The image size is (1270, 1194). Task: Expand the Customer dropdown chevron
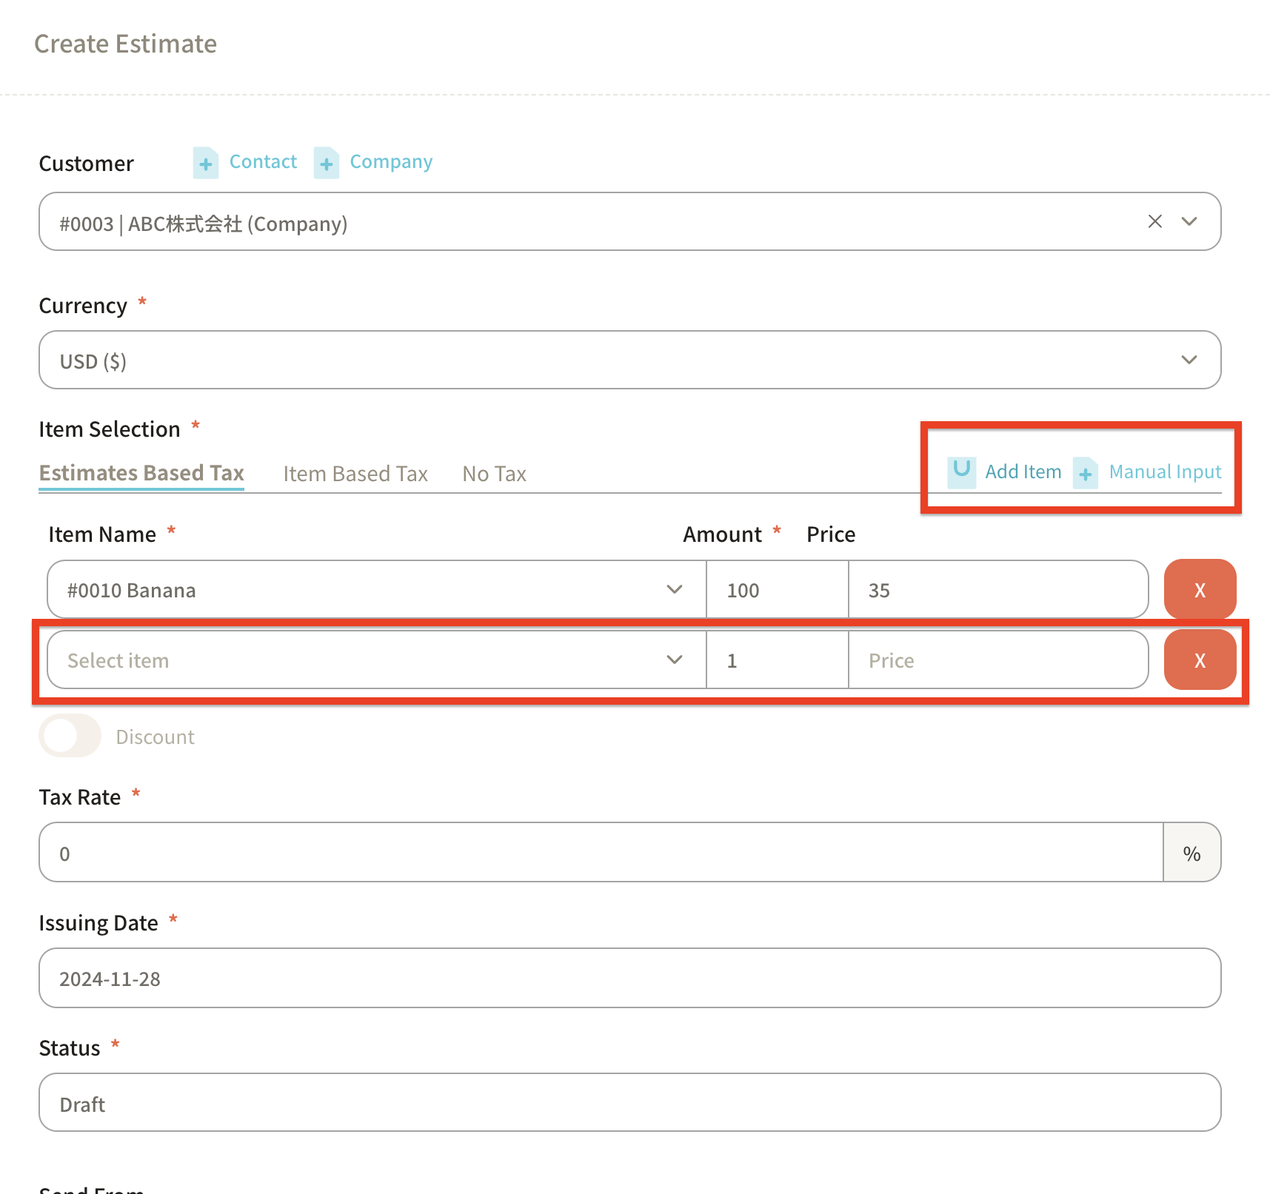pyautogui.click(x=1189, y=221)
